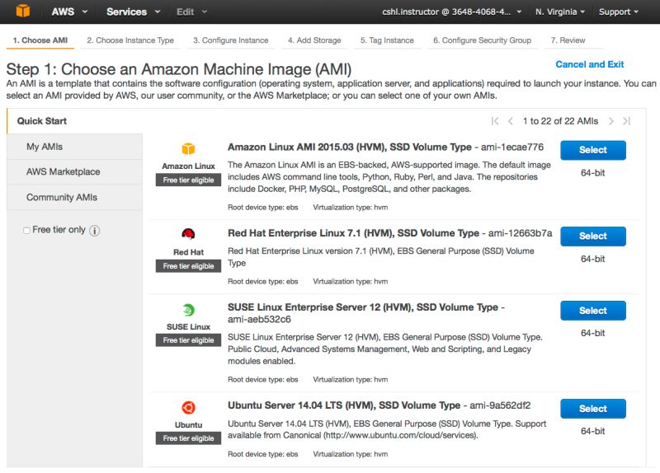This screenshot has width=660, height=473.
Task: Expand the Services dropdown
Action: pyautogui.click(x=133, y=12)
